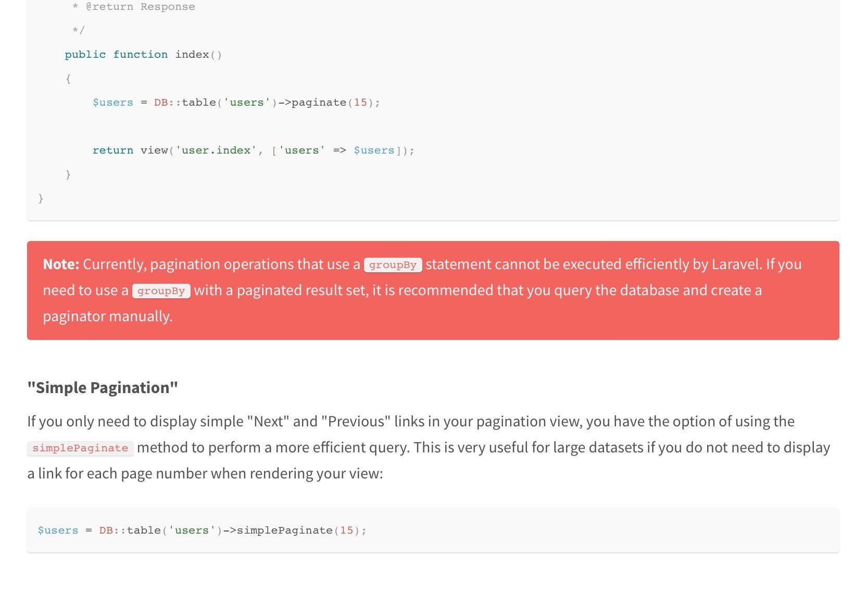Click the 'function' keyword before index()
This screenshot has height=594, width=854.
pos(141,55)
